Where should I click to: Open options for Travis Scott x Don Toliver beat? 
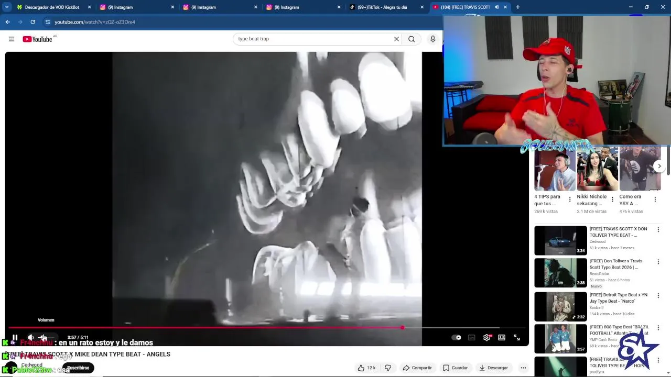coord(658,230)
